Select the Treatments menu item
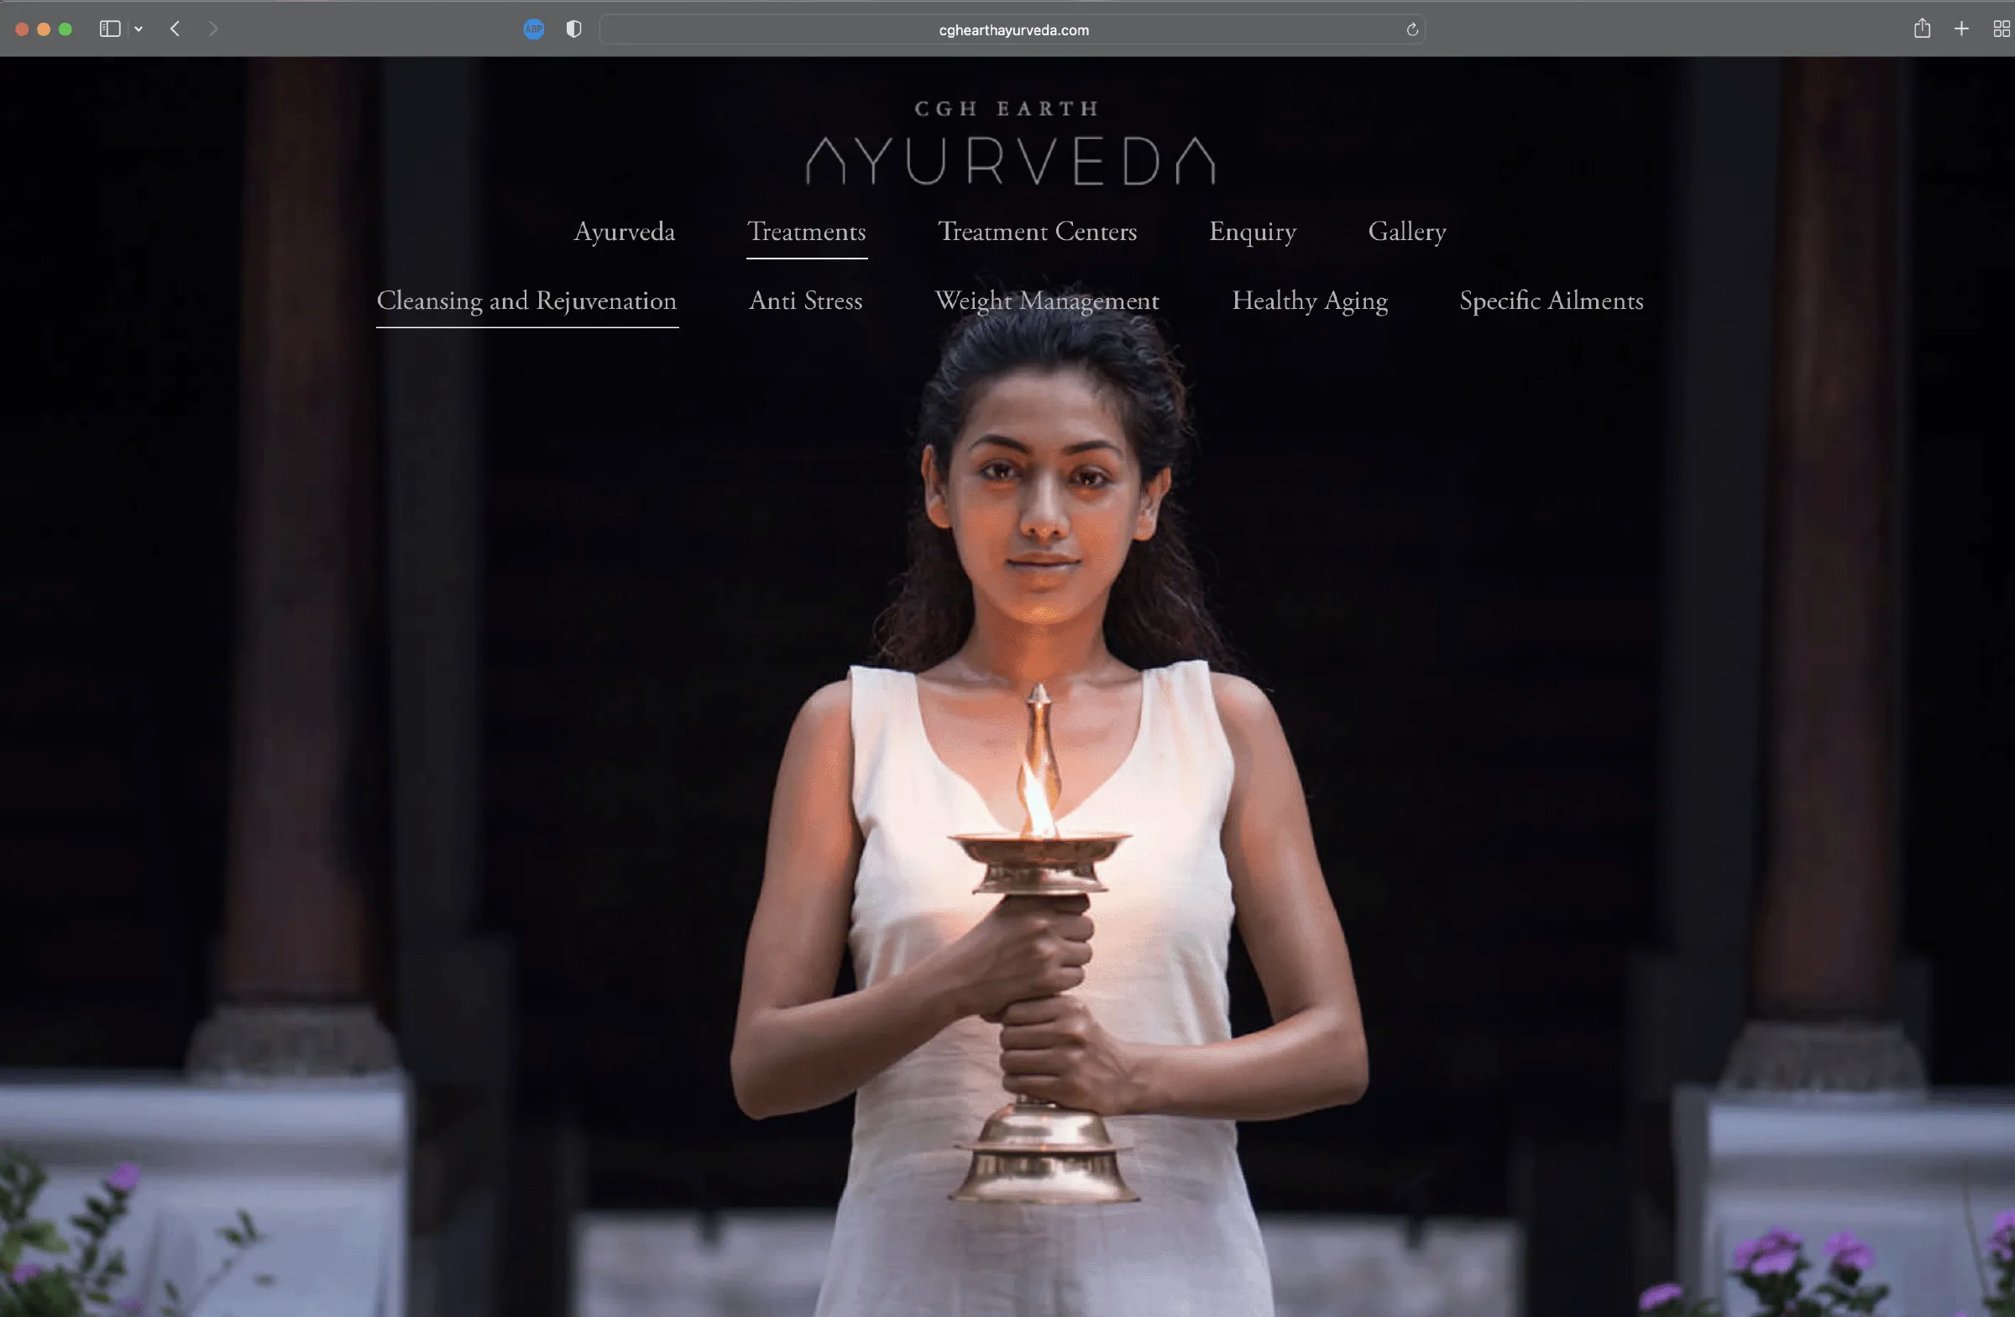Image resolution: width=2015 pixels, height=1317 pixels. tap(807, 232)
